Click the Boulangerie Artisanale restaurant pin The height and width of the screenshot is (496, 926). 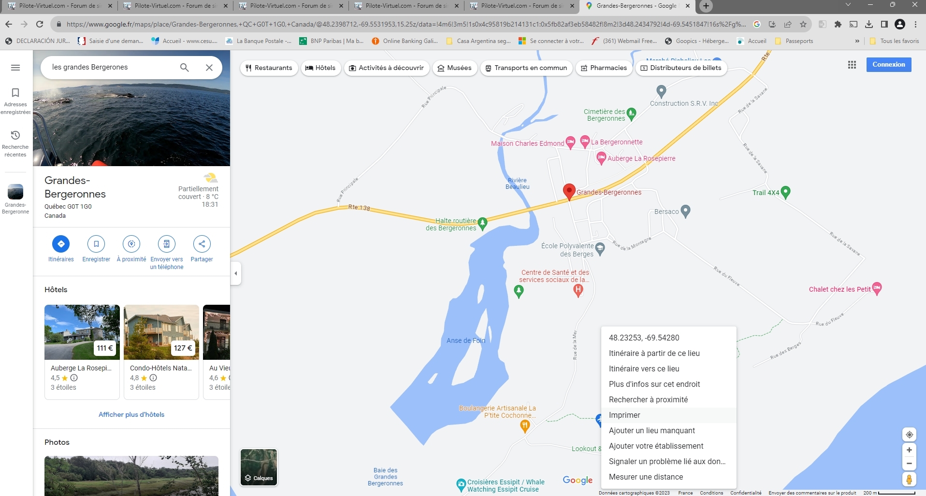[525, 425]
